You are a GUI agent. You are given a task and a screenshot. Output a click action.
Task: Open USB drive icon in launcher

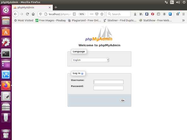coord(6,118)
